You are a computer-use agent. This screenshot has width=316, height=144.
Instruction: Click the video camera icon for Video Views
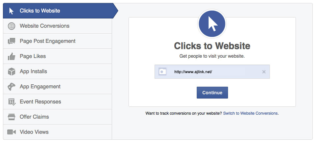coord(12,132)
